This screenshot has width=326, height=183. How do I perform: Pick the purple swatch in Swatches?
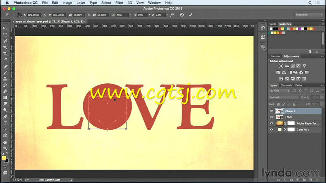pos(300,29)
